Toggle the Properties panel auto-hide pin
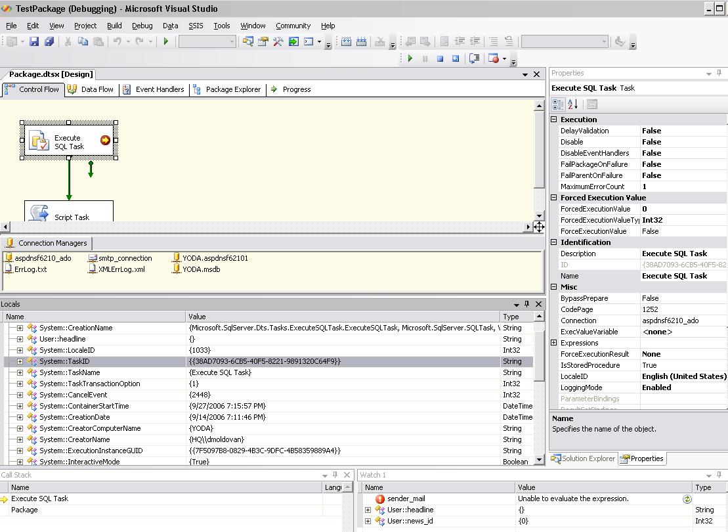This screenshot has height=532, width=728. (719, 74)
